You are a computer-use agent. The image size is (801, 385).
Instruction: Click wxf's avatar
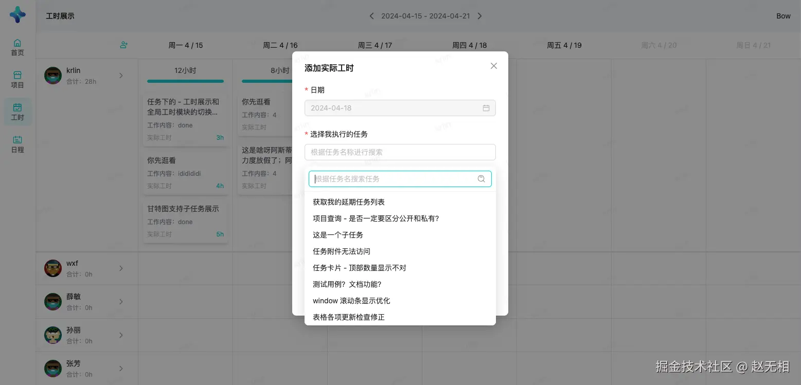coord(53,268)
